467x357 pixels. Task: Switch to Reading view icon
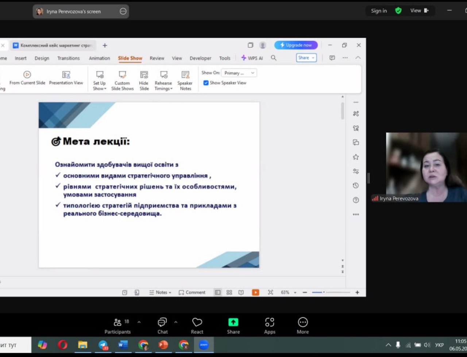pos(241,292)
